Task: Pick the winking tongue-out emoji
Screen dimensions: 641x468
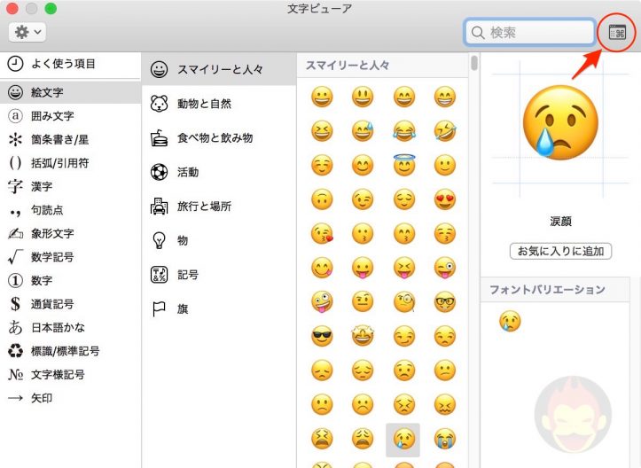Action: click(445, 268)
